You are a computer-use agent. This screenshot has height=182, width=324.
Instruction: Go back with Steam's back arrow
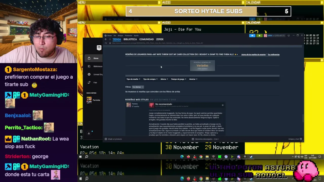pyautogui.click(x=106, y=39)
